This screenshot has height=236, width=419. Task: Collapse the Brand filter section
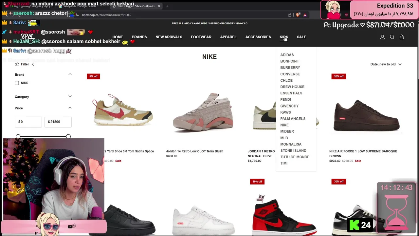(x=70, y=74)
